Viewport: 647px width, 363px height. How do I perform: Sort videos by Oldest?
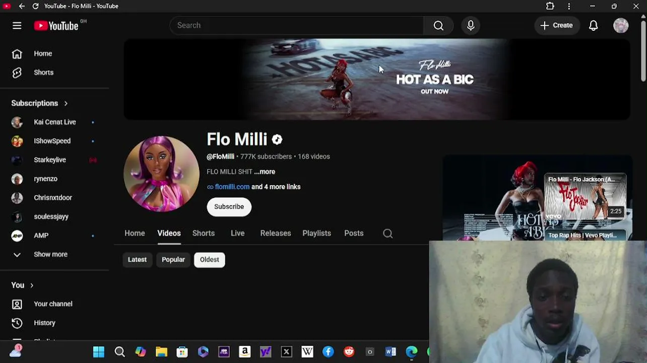pos(210,260)
